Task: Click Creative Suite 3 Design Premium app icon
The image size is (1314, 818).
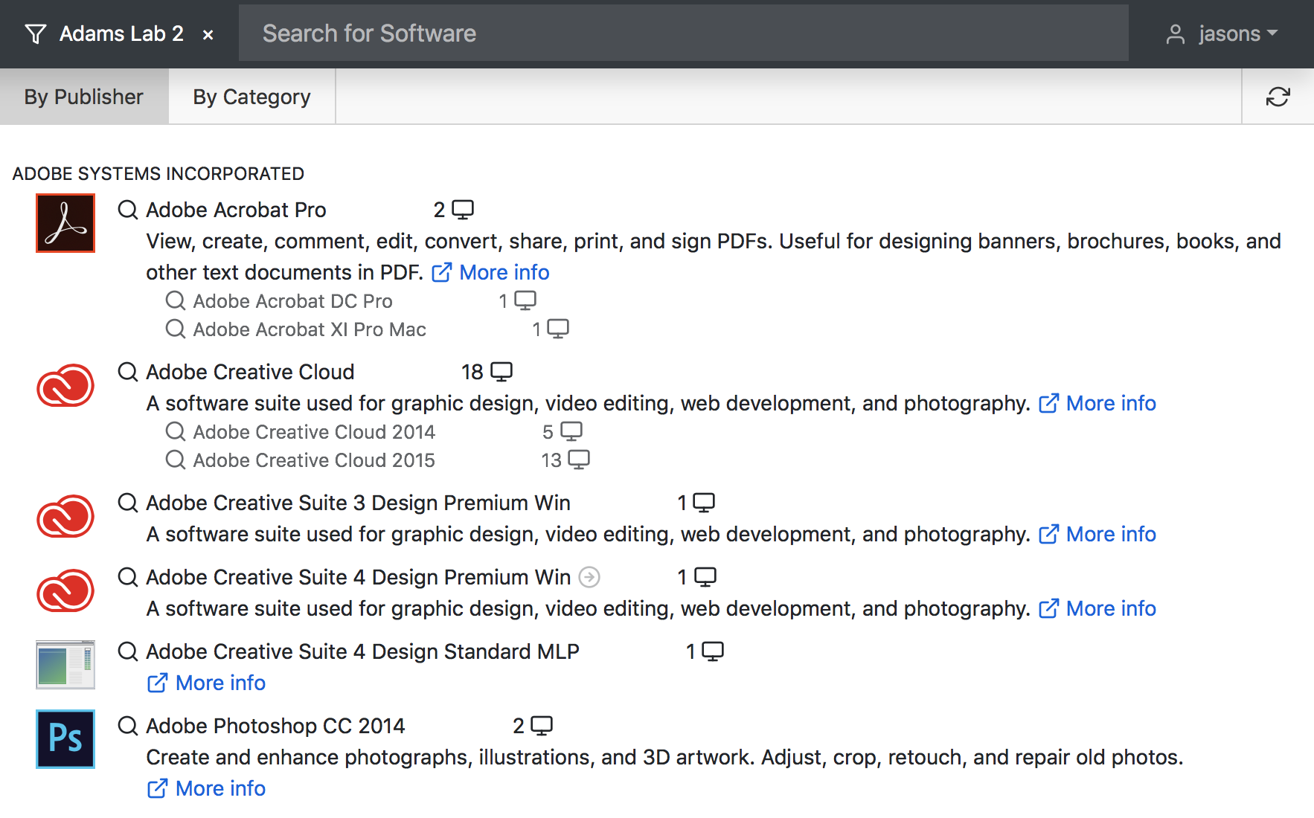Action: [x=65, y=516]
